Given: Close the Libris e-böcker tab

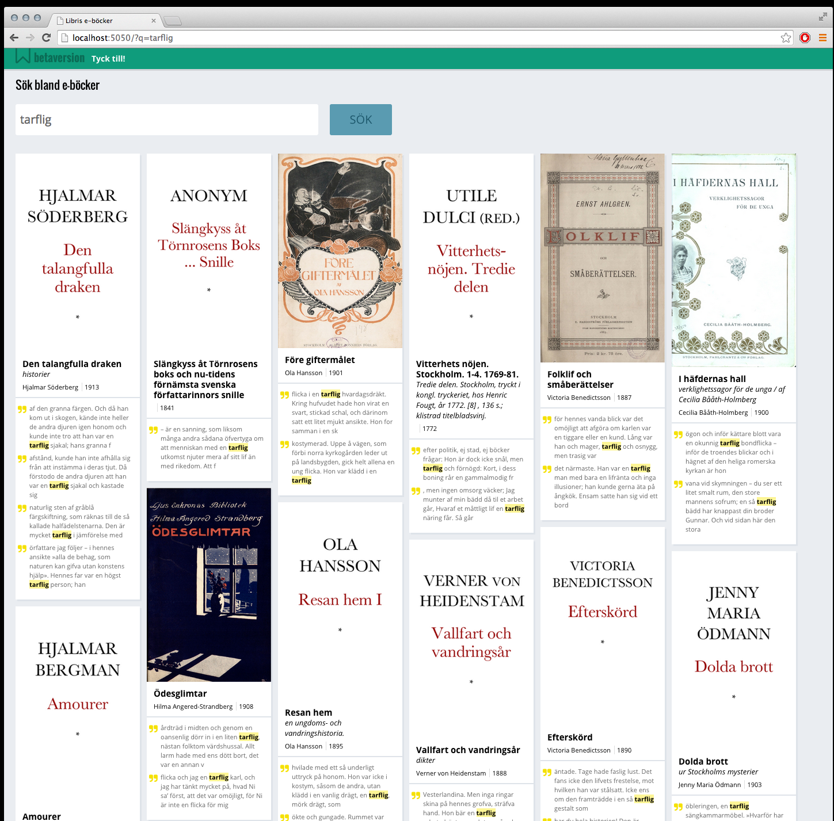Looking at the screenshot, I should click(x=154, y=21).
